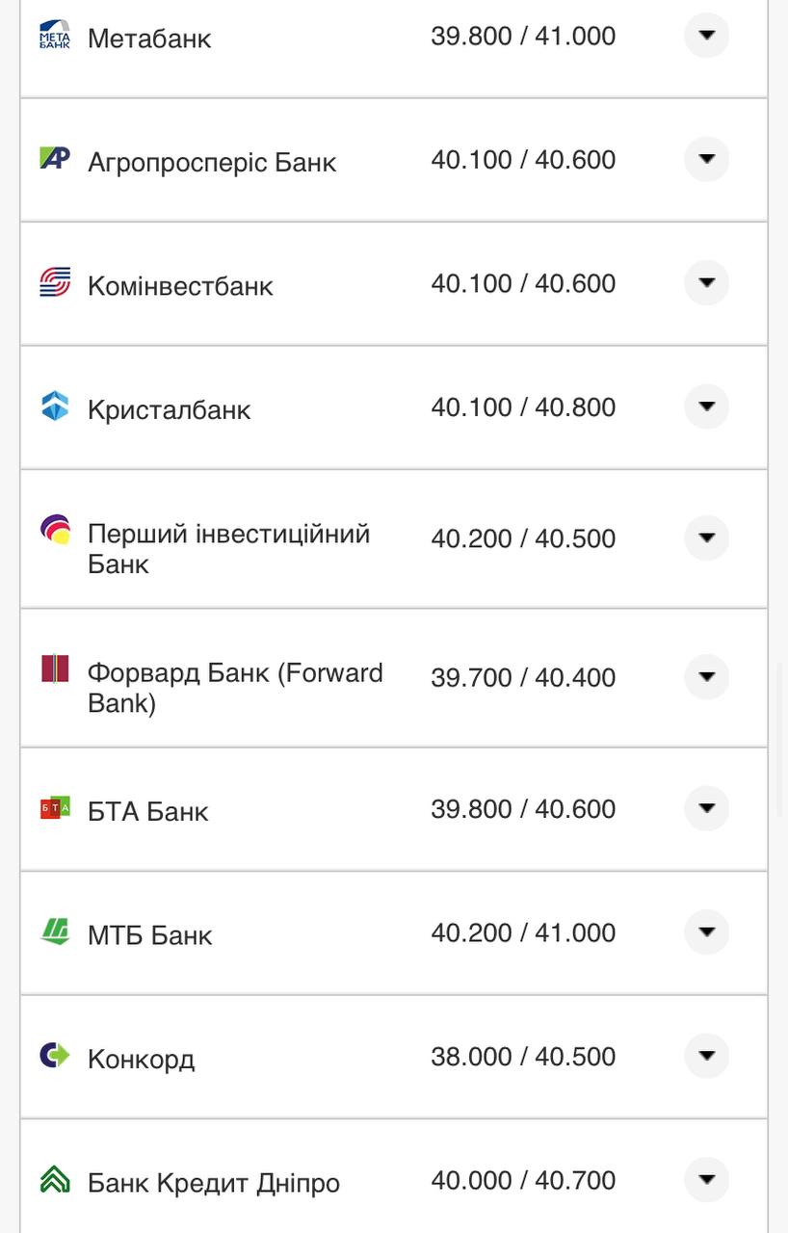Click the Банк Кредит Дніпро logo
Image resolution: width=788 pixels, height=1233 pixels.
pyautogui.click(x=55, y=1179)
